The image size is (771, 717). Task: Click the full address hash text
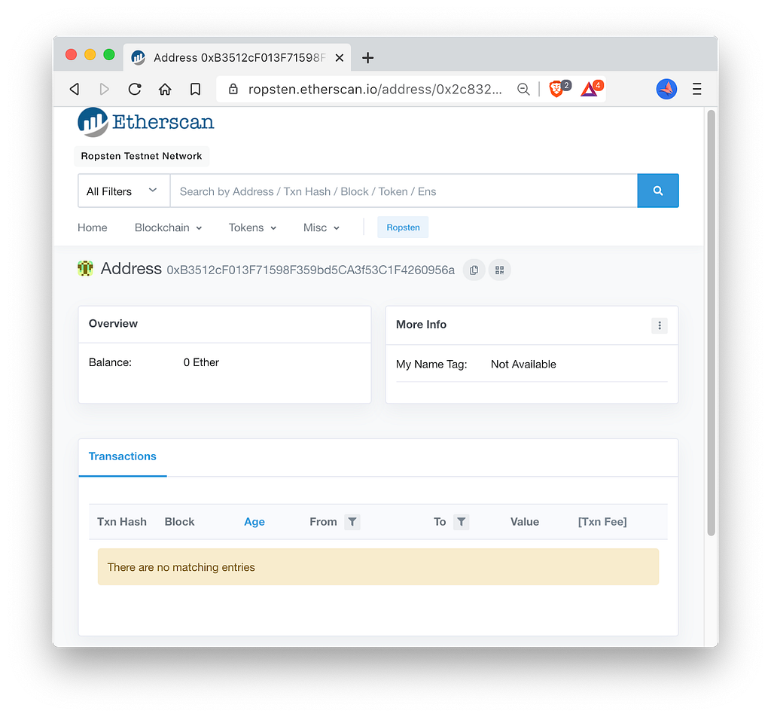pos(310,270)
